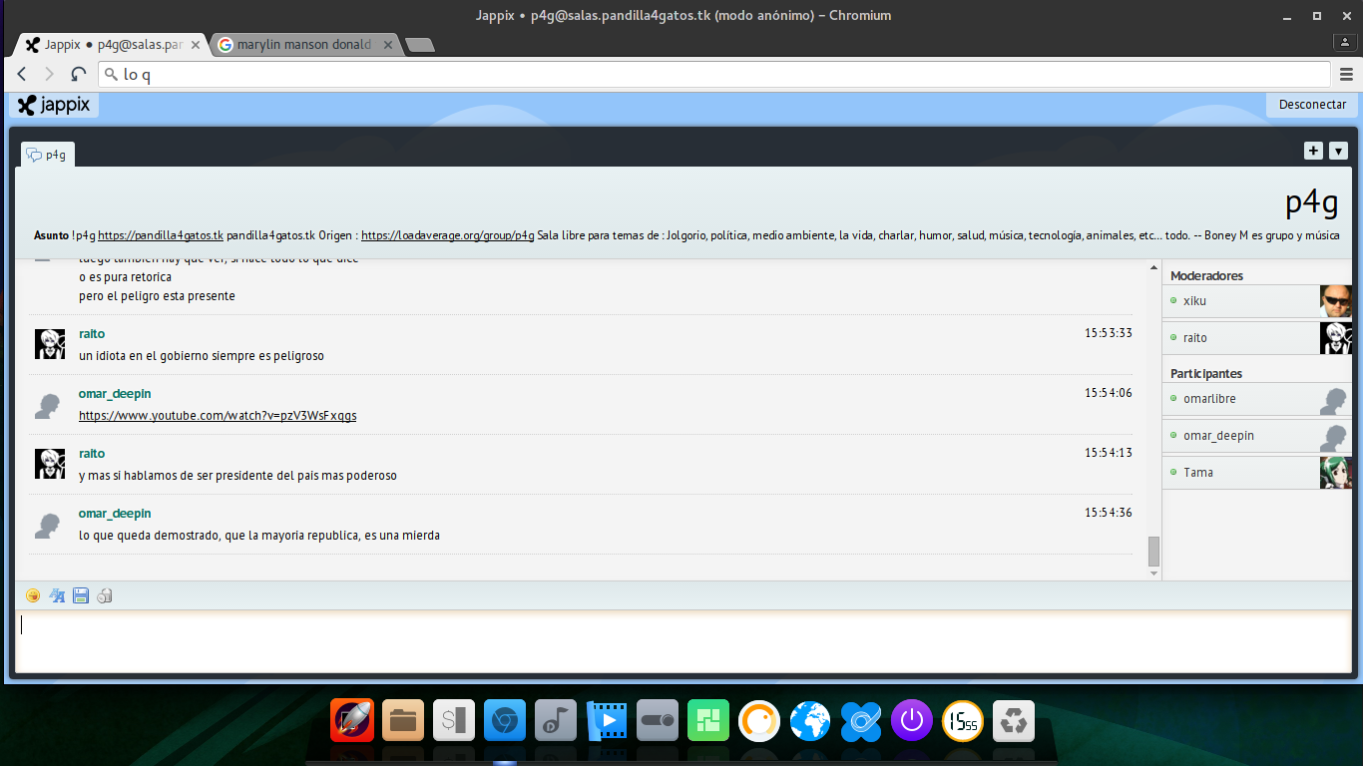1363x766 pixels.
Task: Click the 'Participantes' heading
Action: pyautogui.click(x=1206, y=373)
